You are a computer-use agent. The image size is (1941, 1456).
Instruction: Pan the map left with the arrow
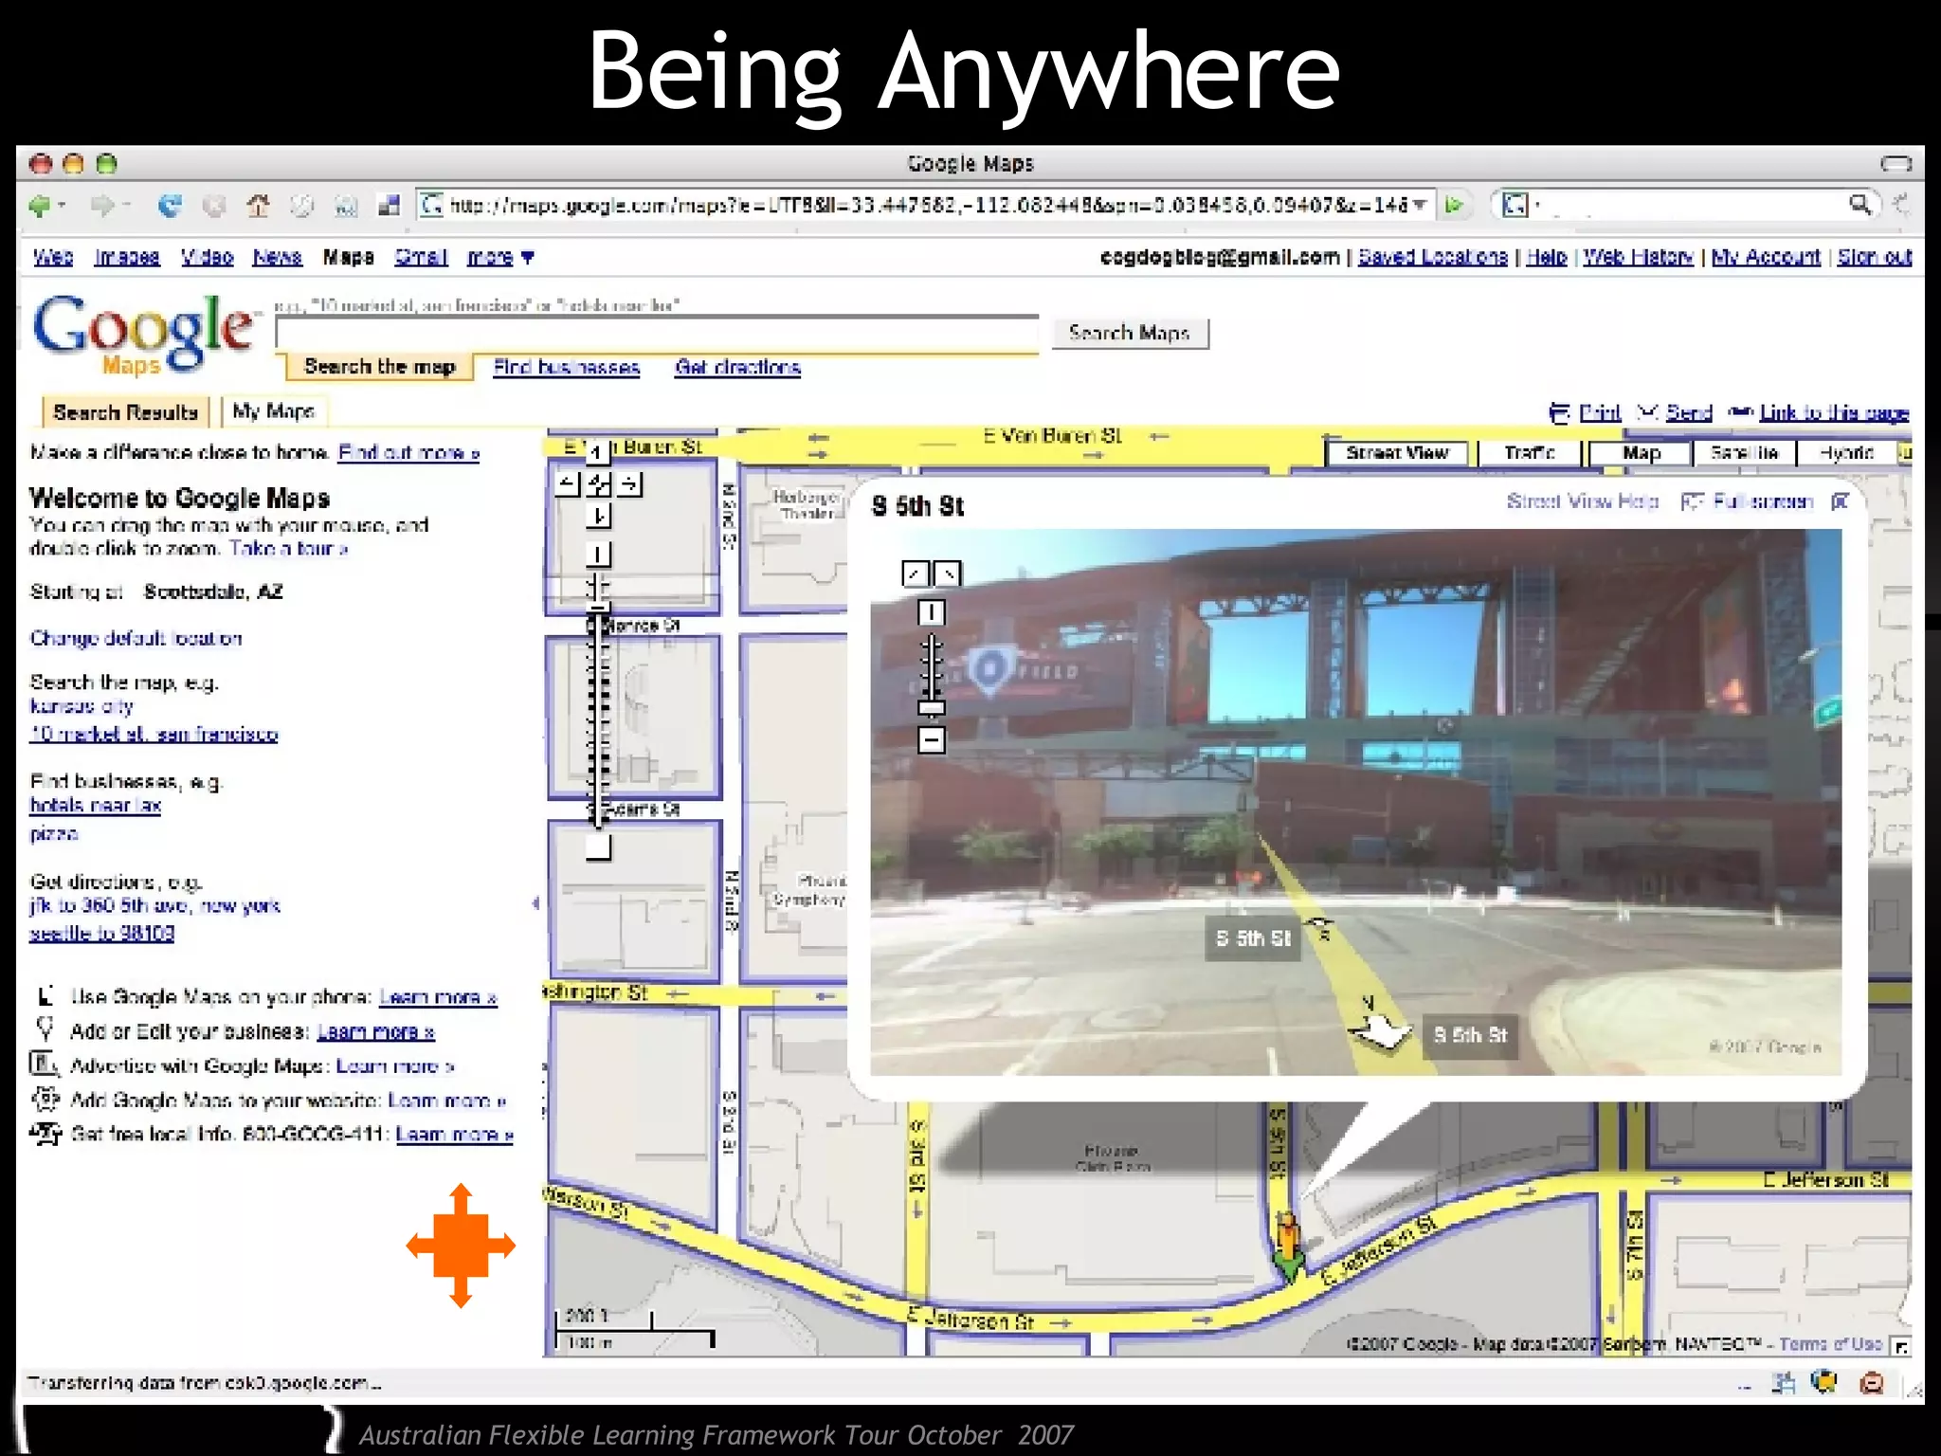(567, 483)
